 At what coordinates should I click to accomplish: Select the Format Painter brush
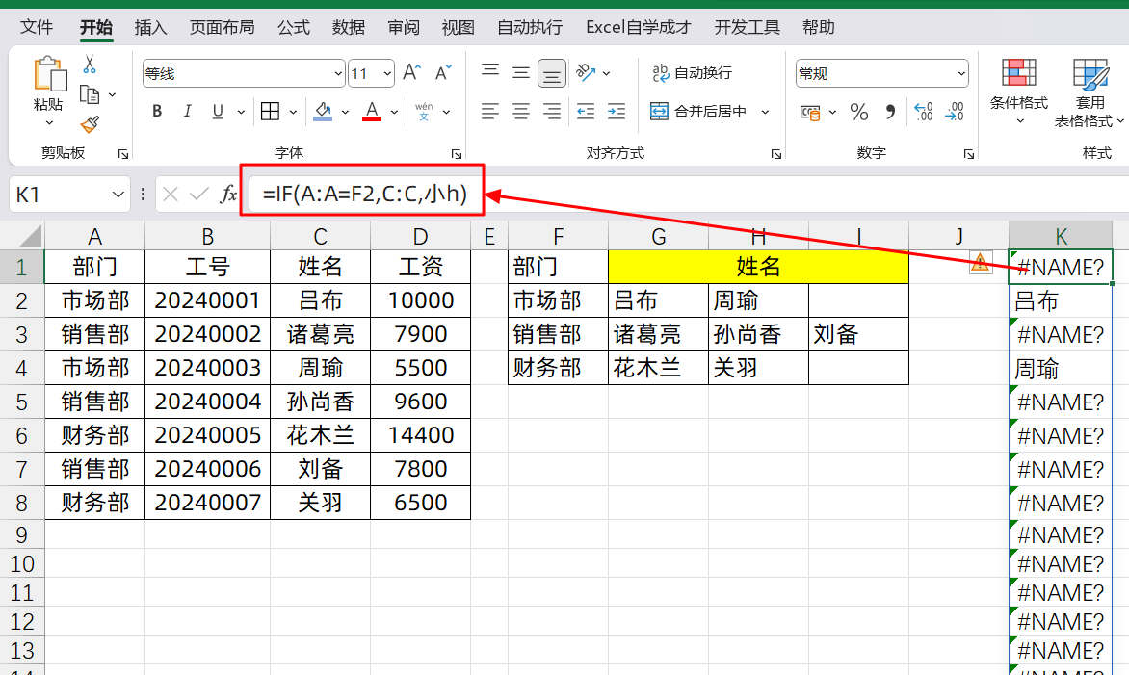click(90, 124)
